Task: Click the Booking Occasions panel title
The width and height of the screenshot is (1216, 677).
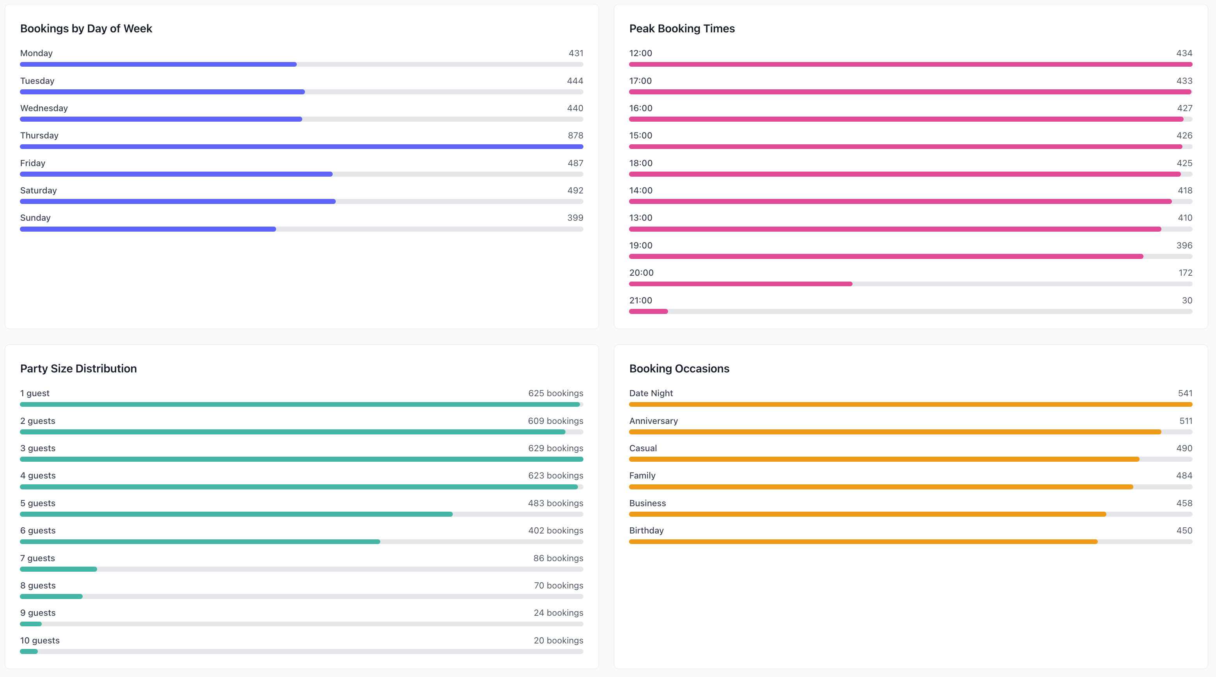Action: pos(679,369)
